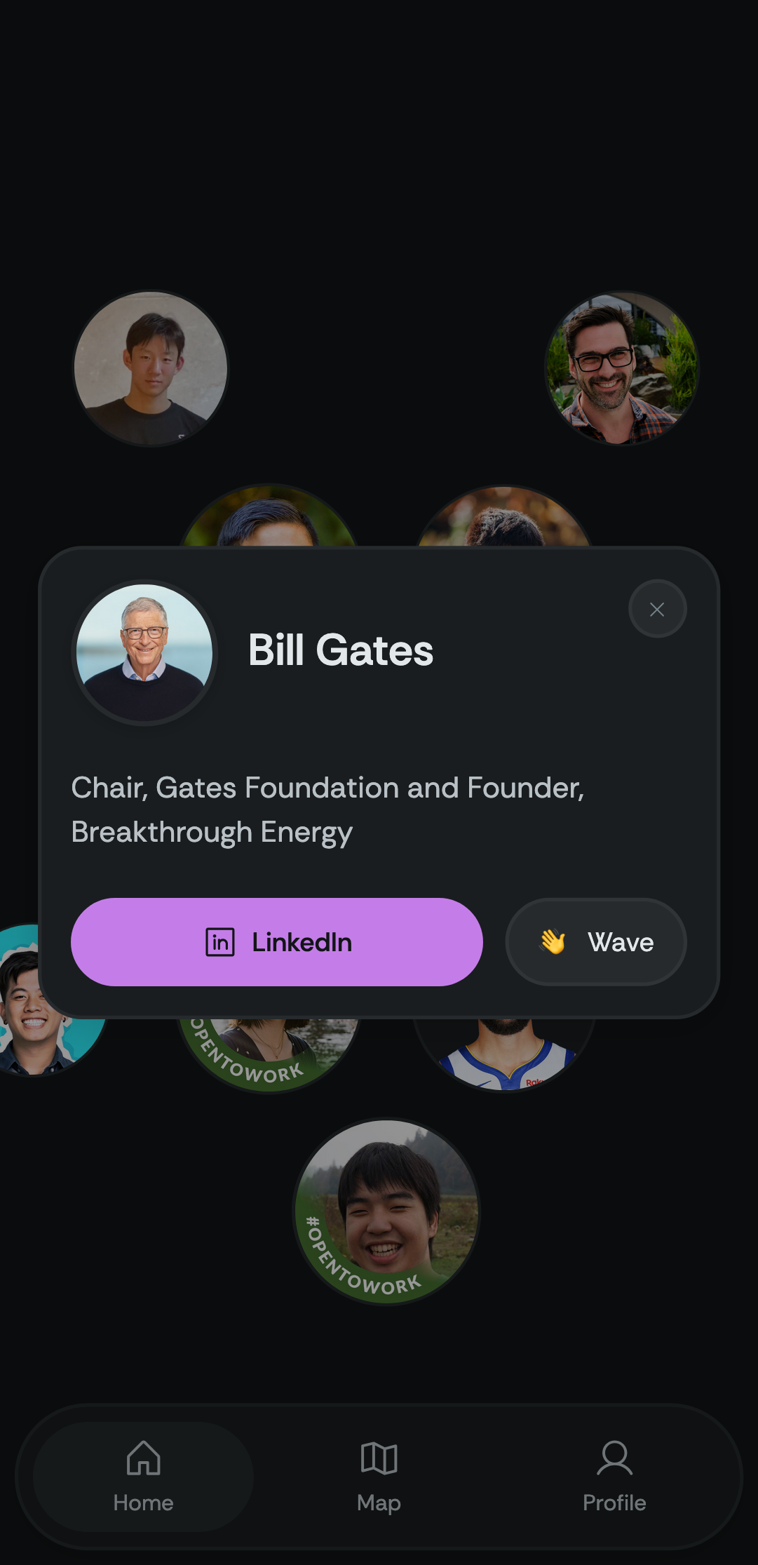Open the avatar with glasses and plaid shirt
The width and height of the screenshot is (758, 1565).
point(622,368)
